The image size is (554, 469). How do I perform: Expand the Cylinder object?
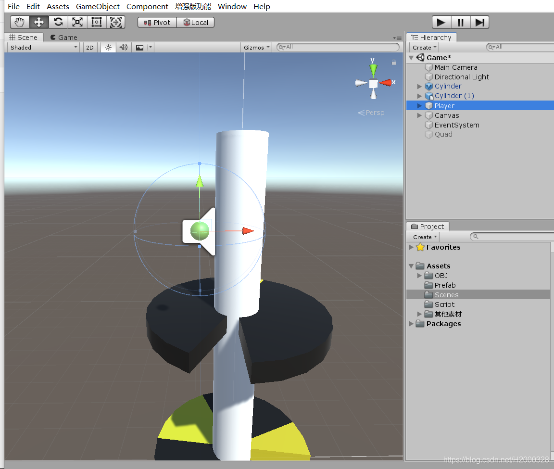coord(419,86)
